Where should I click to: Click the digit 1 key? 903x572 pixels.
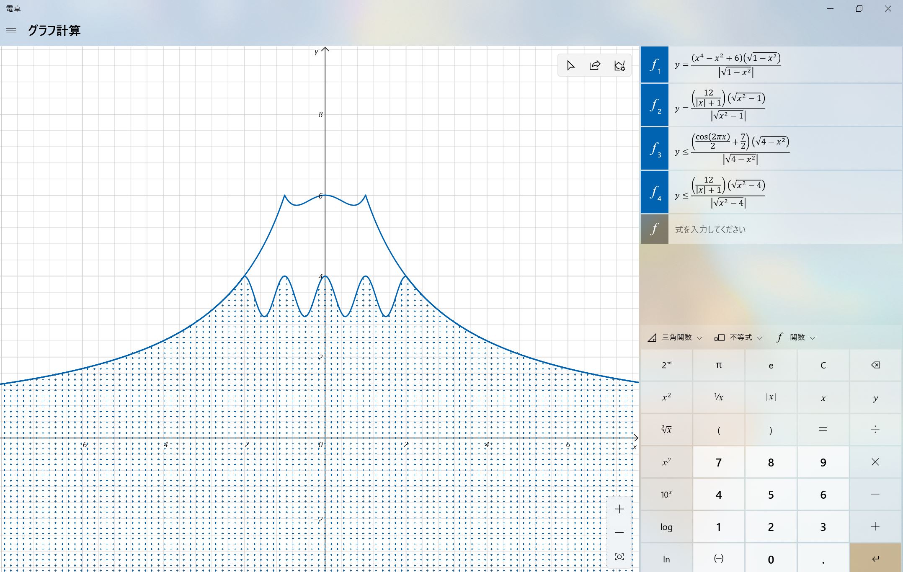click(x=719, y=527)
